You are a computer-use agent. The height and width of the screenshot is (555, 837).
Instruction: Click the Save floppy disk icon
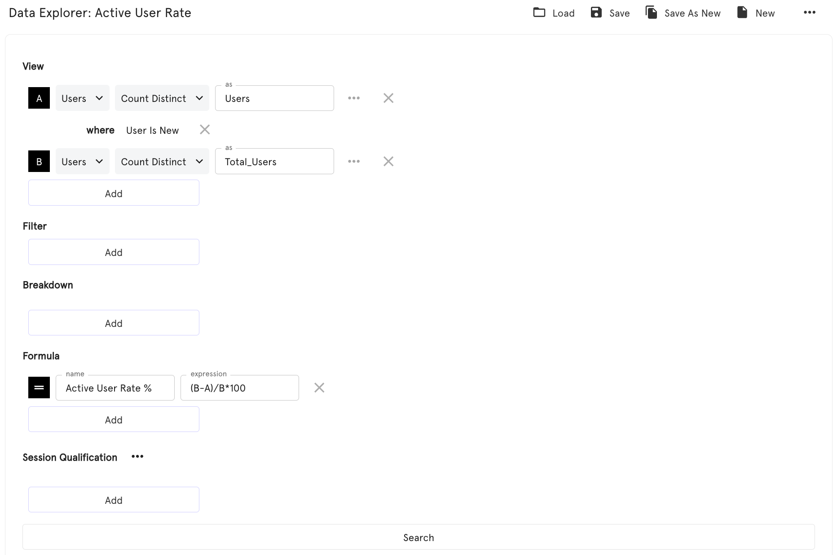pyautogui.click(x=596, y=13)
